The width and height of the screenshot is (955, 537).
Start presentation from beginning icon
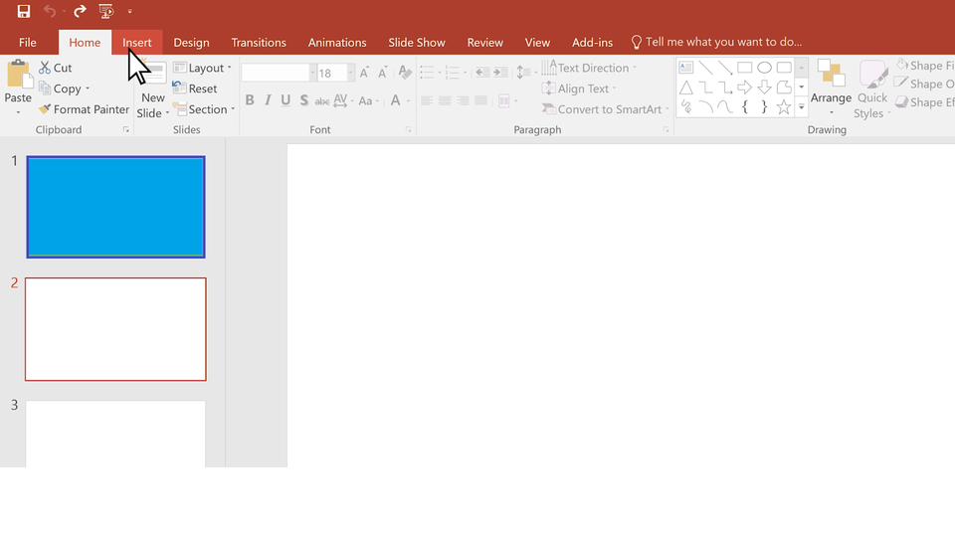[x=106, y=11]
